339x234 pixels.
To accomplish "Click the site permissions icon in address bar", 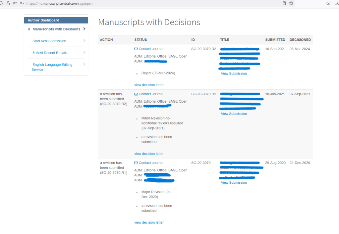I will pos(15,3).
